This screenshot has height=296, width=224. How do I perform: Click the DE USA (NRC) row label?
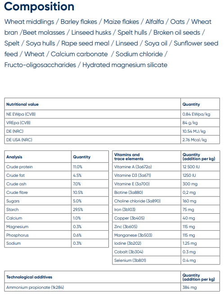[19, 140]
